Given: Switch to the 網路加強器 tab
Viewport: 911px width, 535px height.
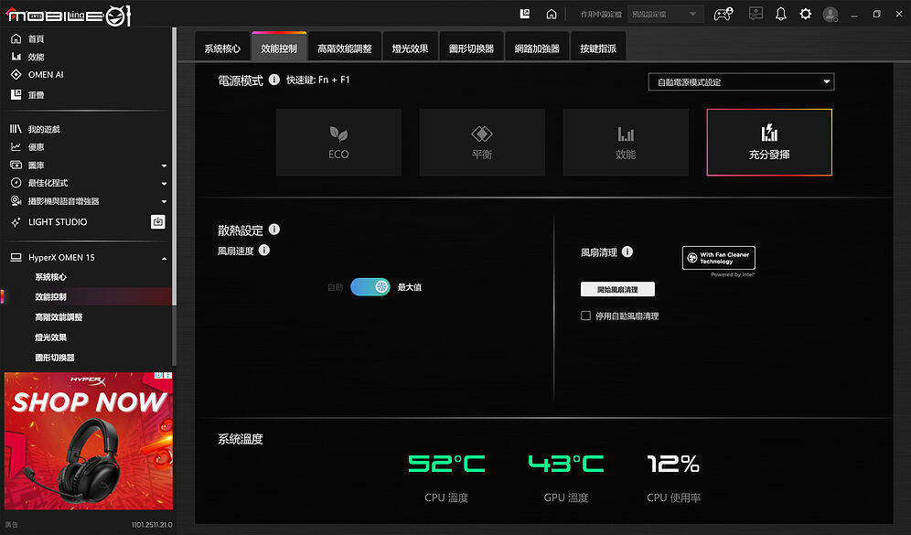Looking at the screenshot, I should pyautogui.click(x=537, y=48).
